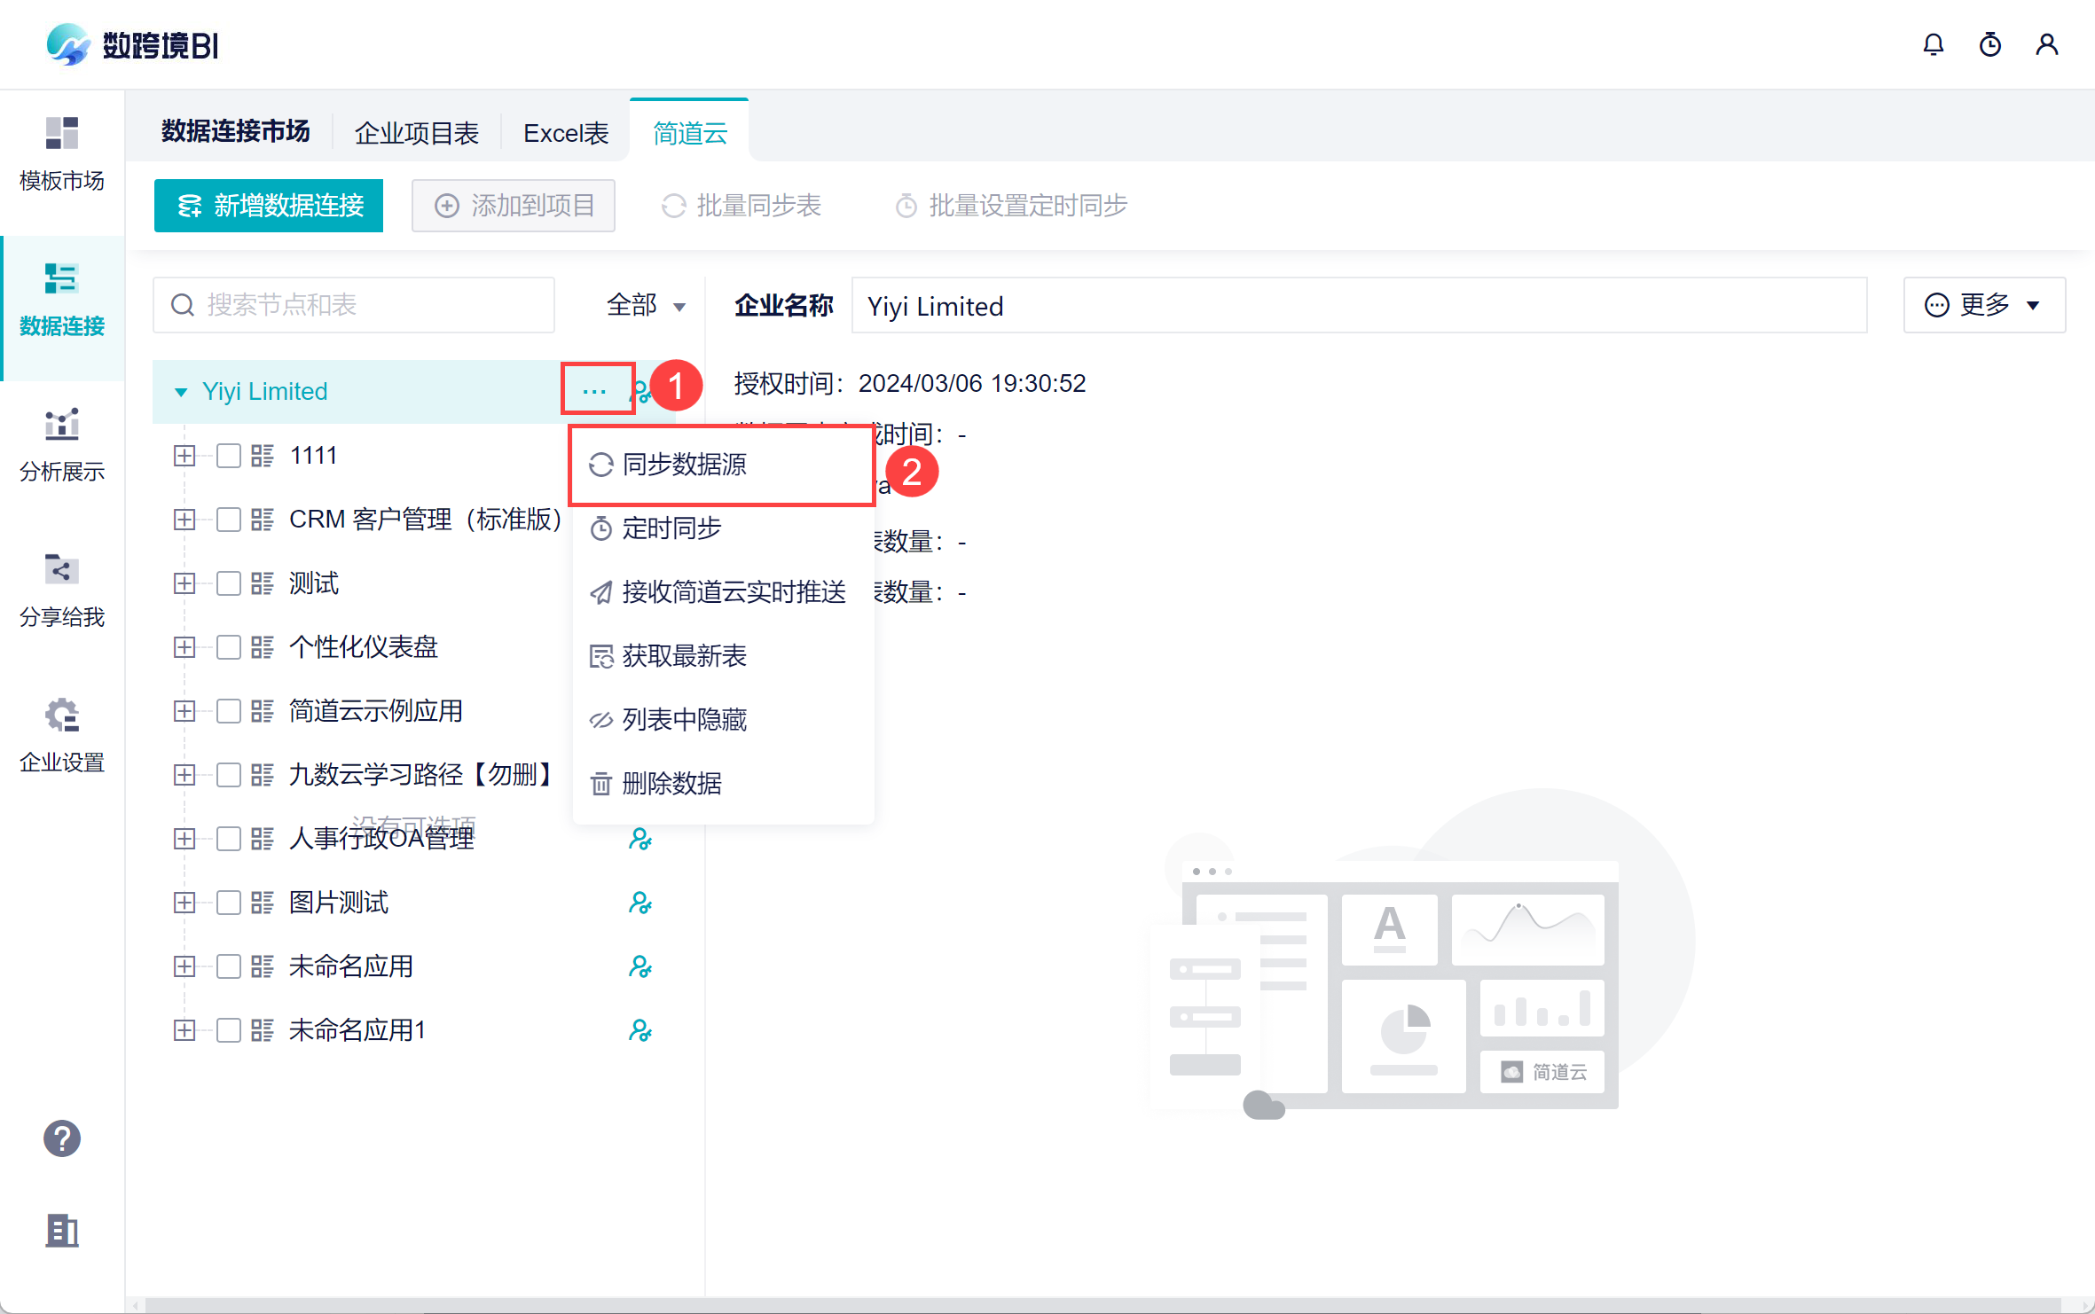Image resolution: width=2095 pixels, height=1314 pixels.
Task: Select the 简道云示例应用 checkbox
Action: point(229,711)
